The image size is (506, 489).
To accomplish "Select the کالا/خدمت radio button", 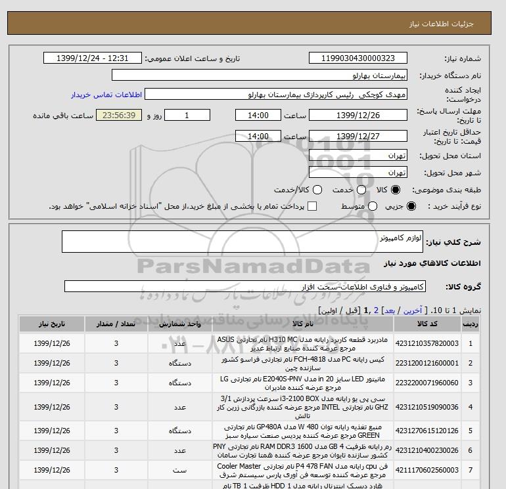I will click(317, 190).
